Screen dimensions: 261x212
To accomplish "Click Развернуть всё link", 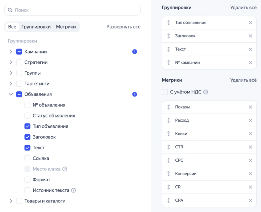I will [123, 27].
